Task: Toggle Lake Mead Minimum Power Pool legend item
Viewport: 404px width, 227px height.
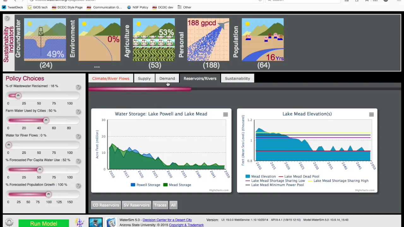Action: pos(275,185)
